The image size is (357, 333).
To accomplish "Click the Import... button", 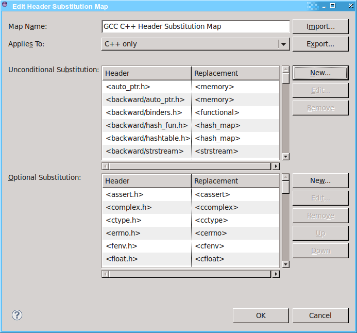I will click(x=320, y=26).
